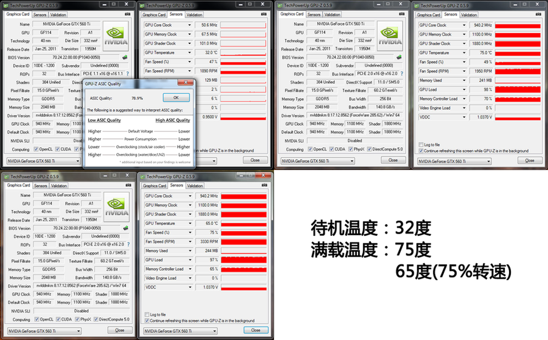548x340 pixels.
Task: Switch to Graphics Card tab in 32.0 °C Sensors window
Action: tap(154, 15)
